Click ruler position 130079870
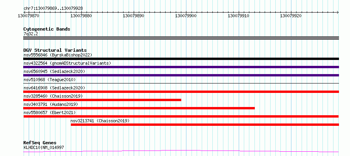This screenshot has height=156, width=350. (x=29, y=16)
